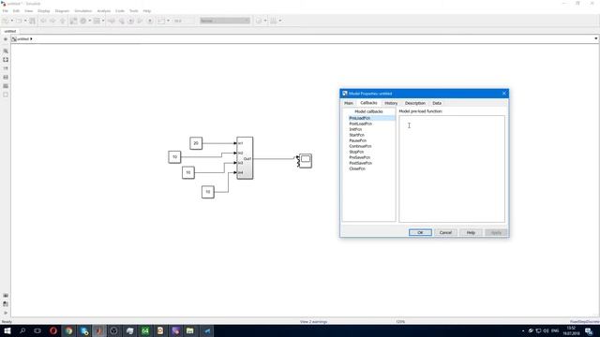Select PreSaveFcn in callbacks list
Viewport: 600px width, 337px height.
(360, 157)
